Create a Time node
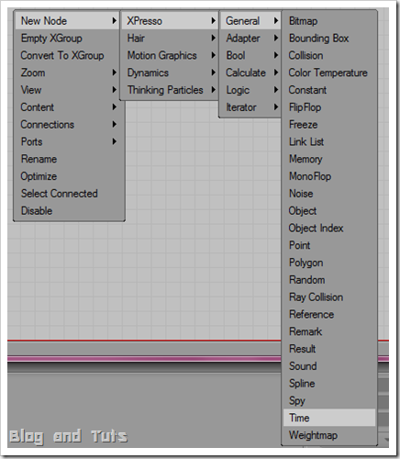This screenshot has height=459, width=400. click(329, 418)
